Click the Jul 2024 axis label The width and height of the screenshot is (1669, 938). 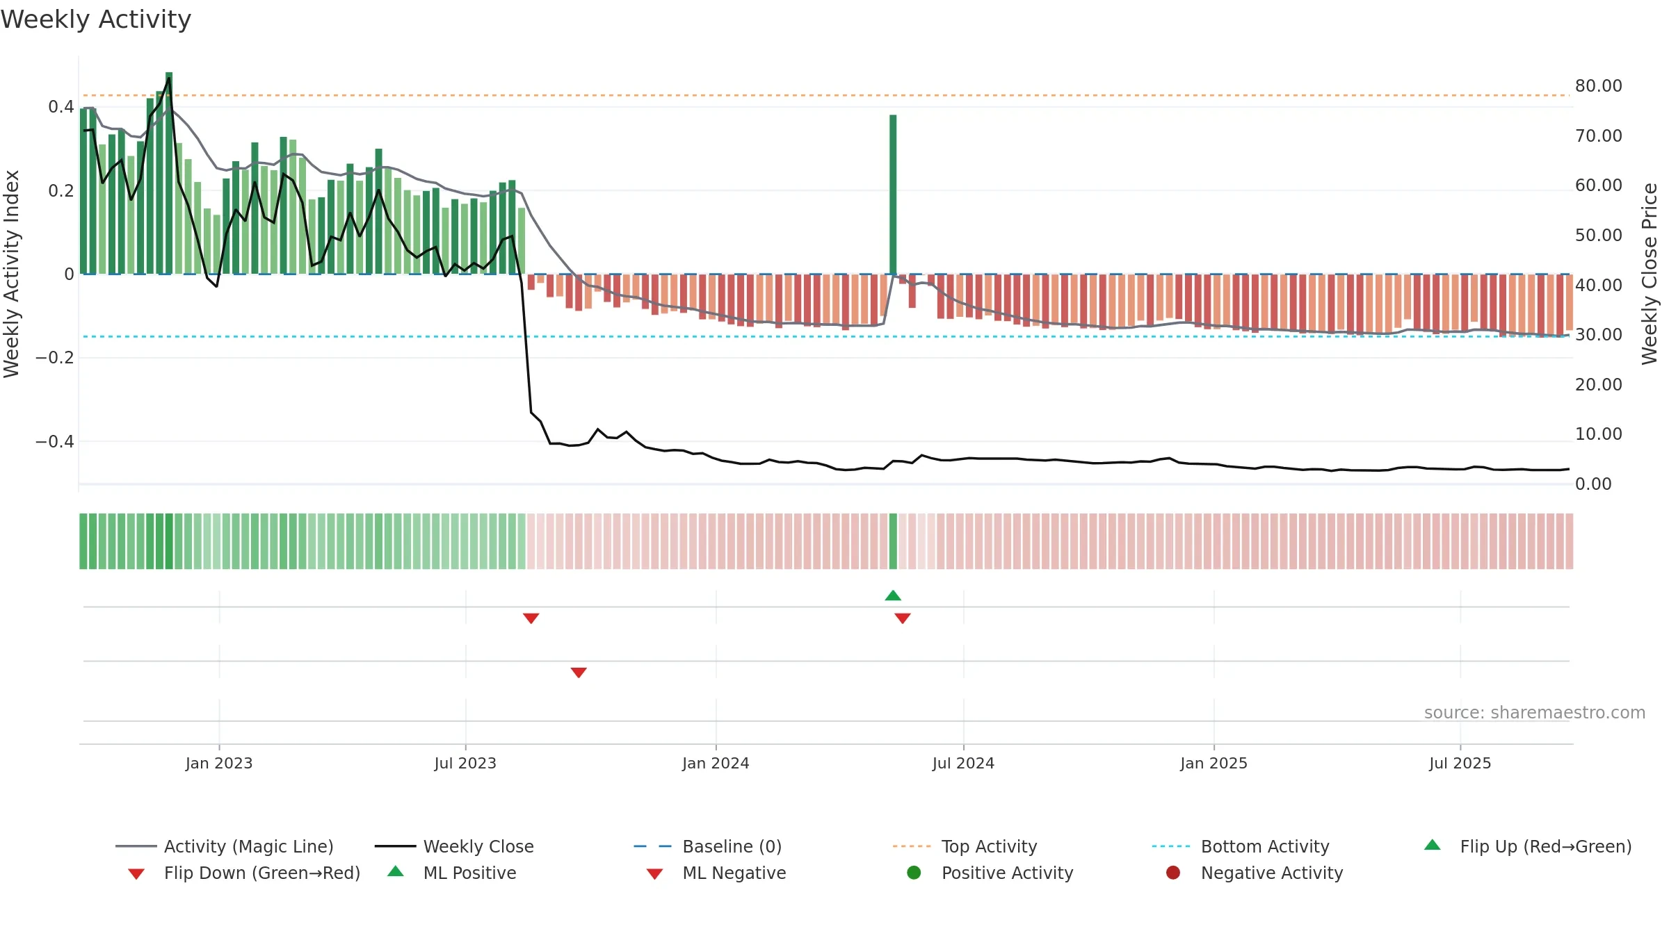[963, 764]
